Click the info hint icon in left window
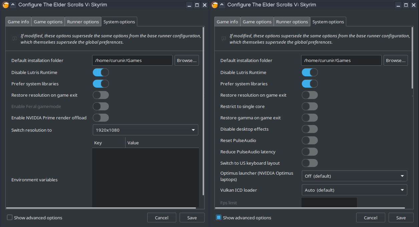 [x=15, y=39]
